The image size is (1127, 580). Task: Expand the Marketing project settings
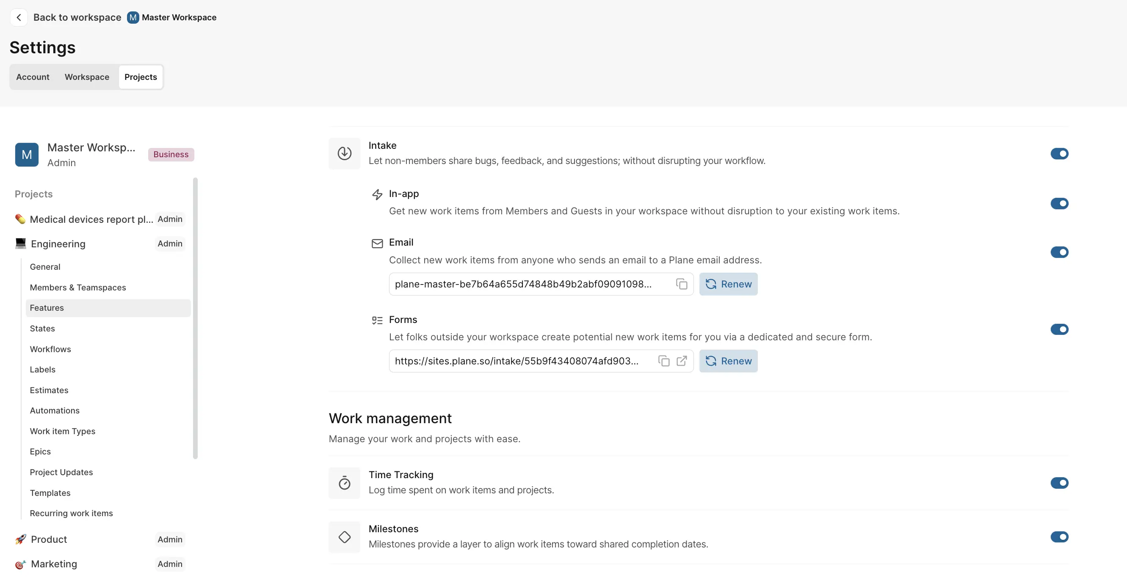[53, 564]
